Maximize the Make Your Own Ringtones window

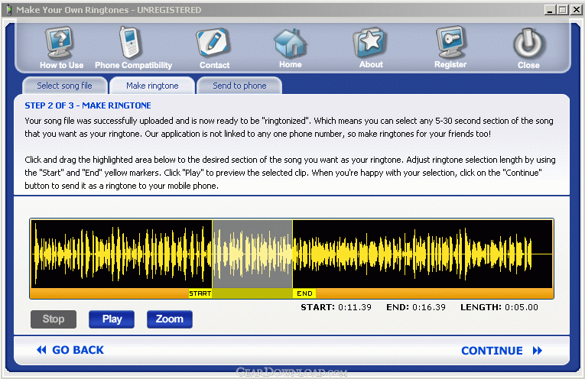pos(563,10)
